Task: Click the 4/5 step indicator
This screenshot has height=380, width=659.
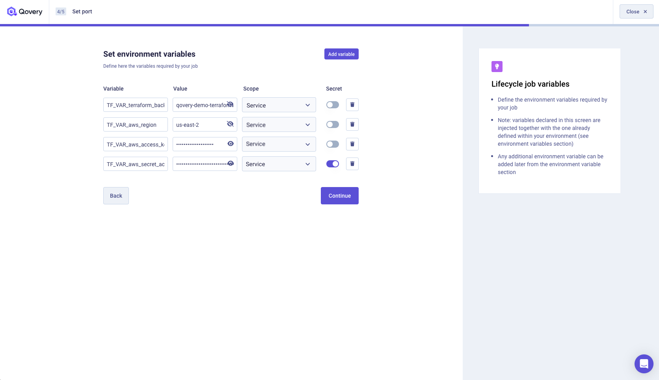Action: click(x=60, y=11)
